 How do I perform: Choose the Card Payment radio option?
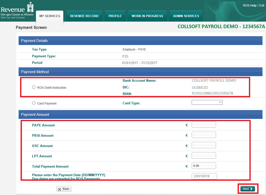34,103
